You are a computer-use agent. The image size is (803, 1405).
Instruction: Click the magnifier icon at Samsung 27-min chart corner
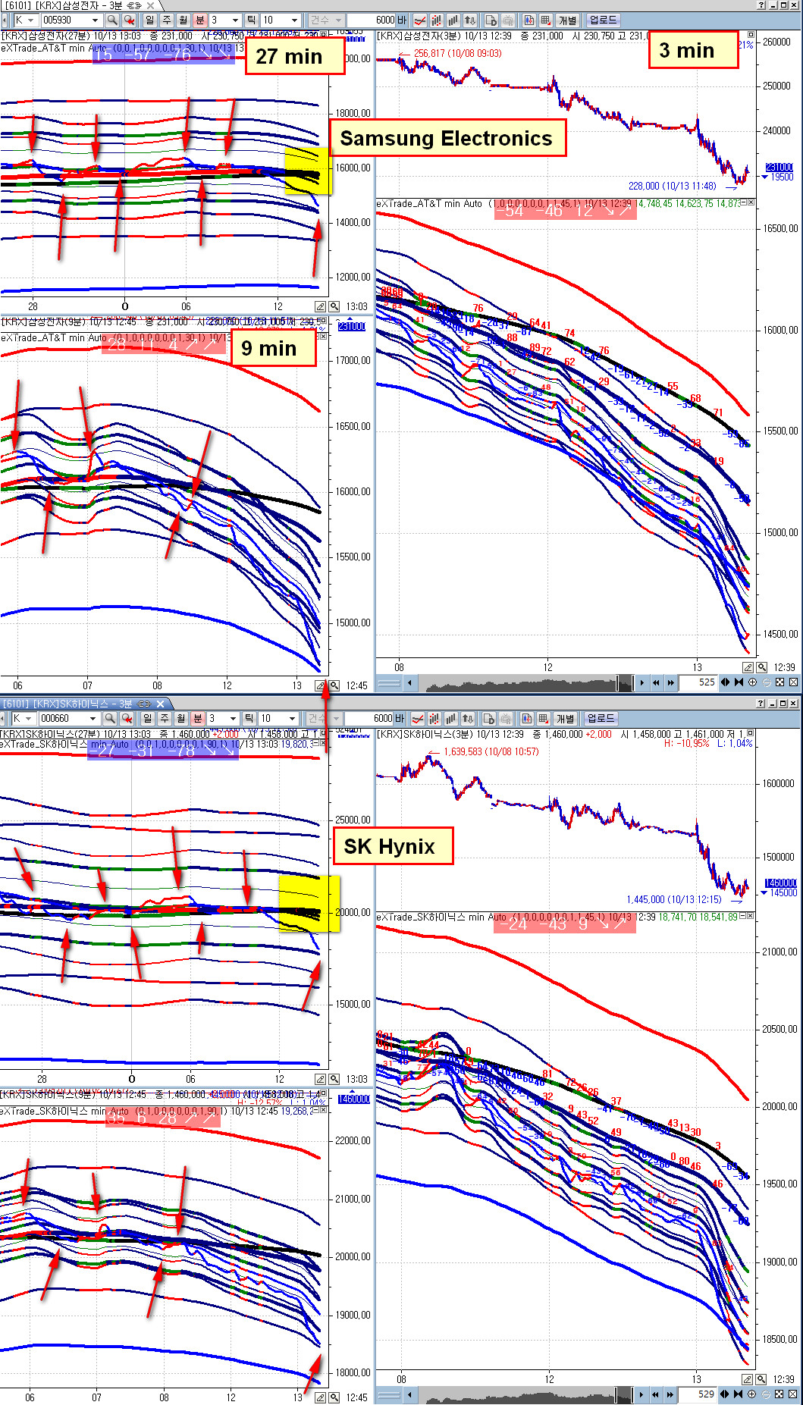[x=334, y=306]
